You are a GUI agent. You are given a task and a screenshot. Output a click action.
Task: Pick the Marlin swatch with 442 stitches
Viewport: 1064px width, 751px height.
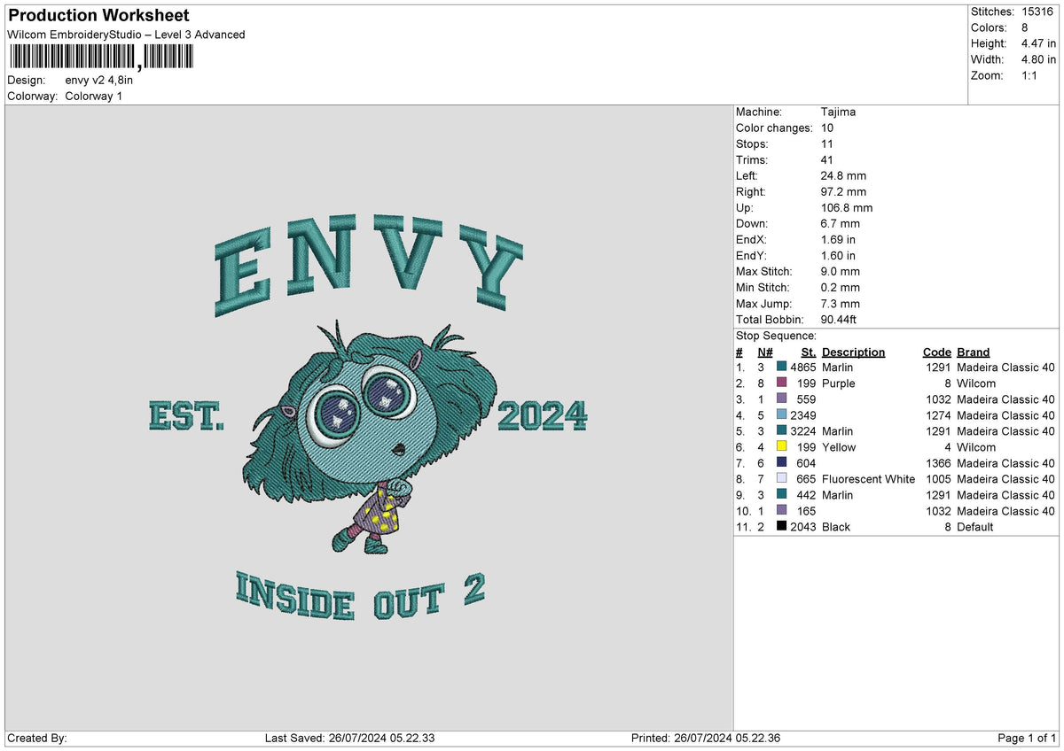[x=781, y=495]
